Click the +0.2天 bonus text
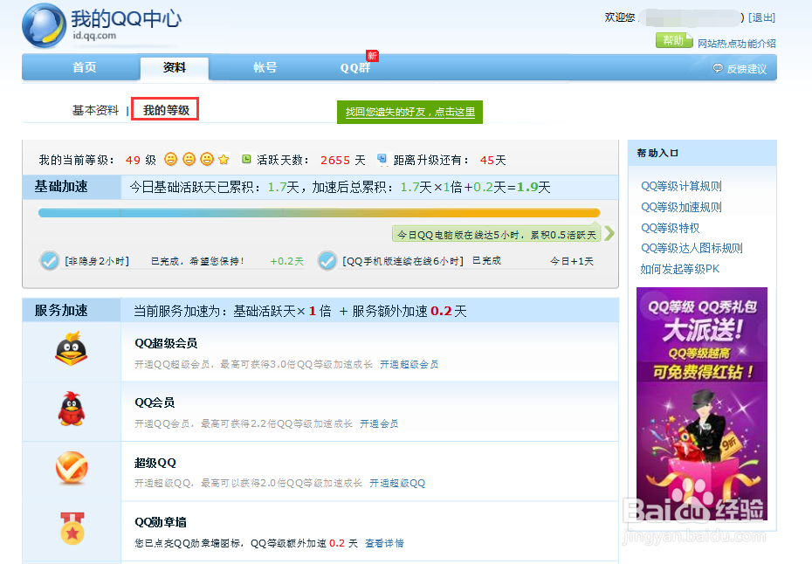The image size is (812, 564). [x=287, y=261]
